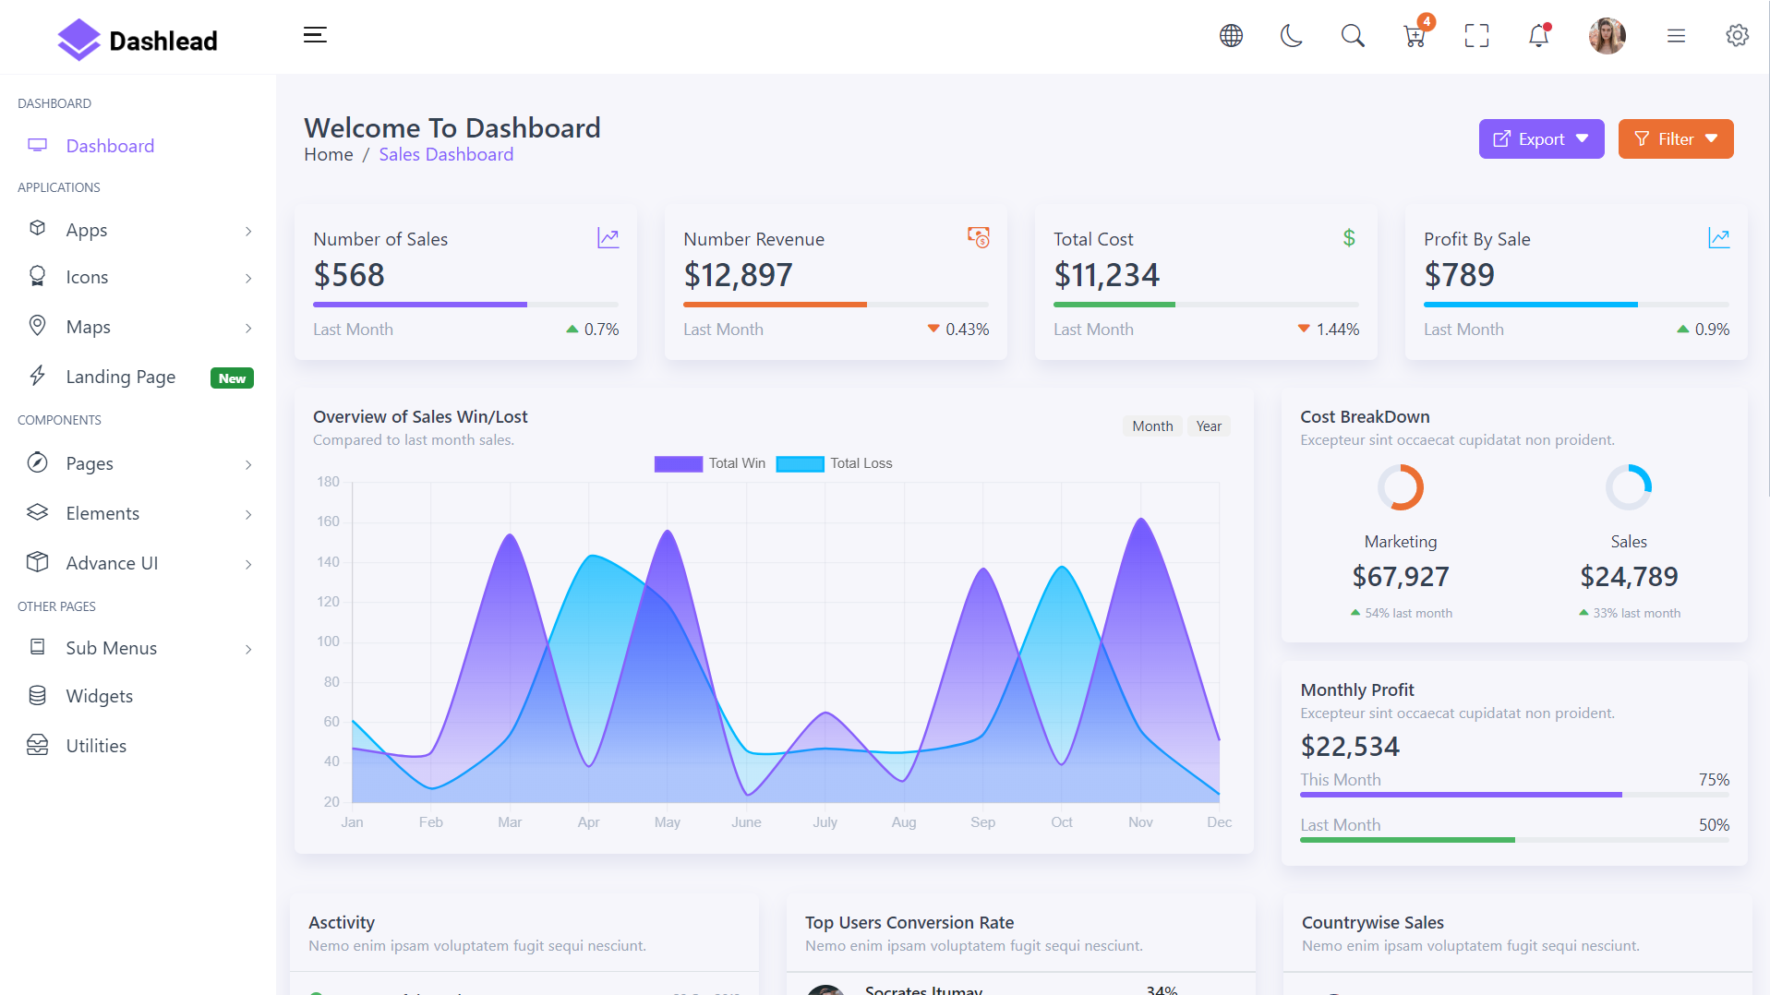Click Top Users Conversion Rate heading

(x=909, y=922)
